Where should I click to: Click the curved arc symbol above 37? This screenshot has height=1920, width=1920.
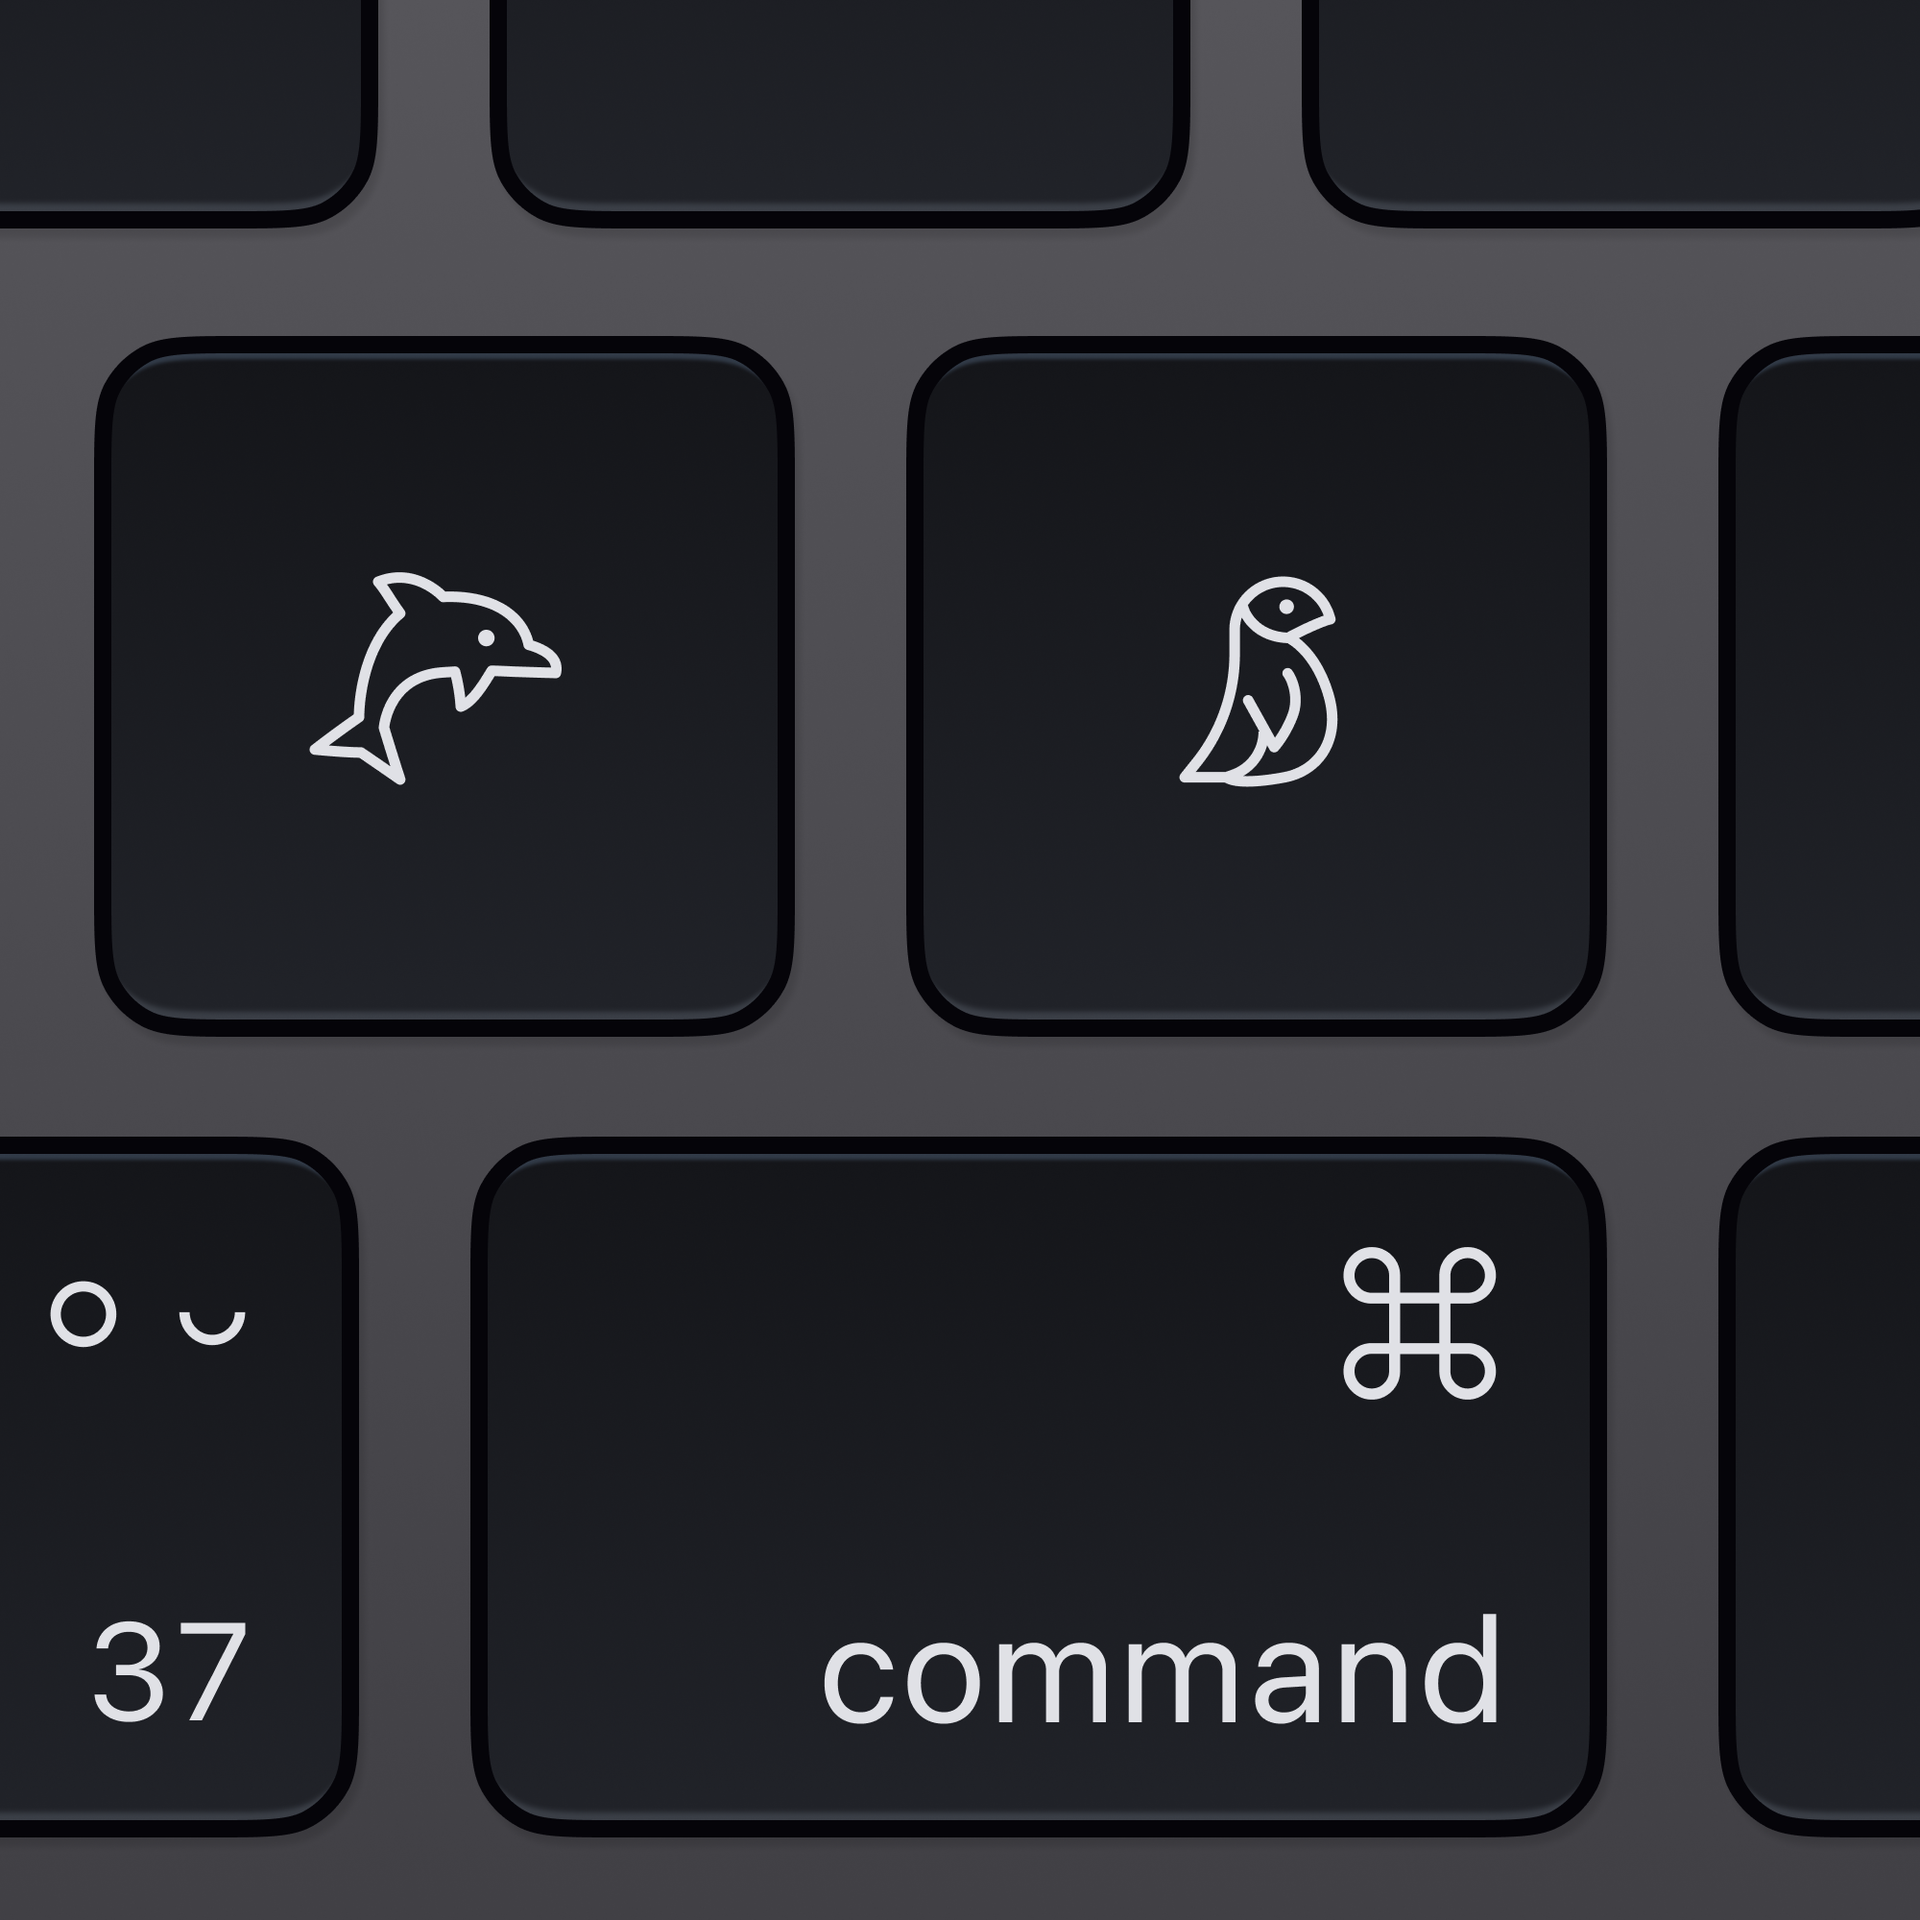click(x=211, y=1328)
